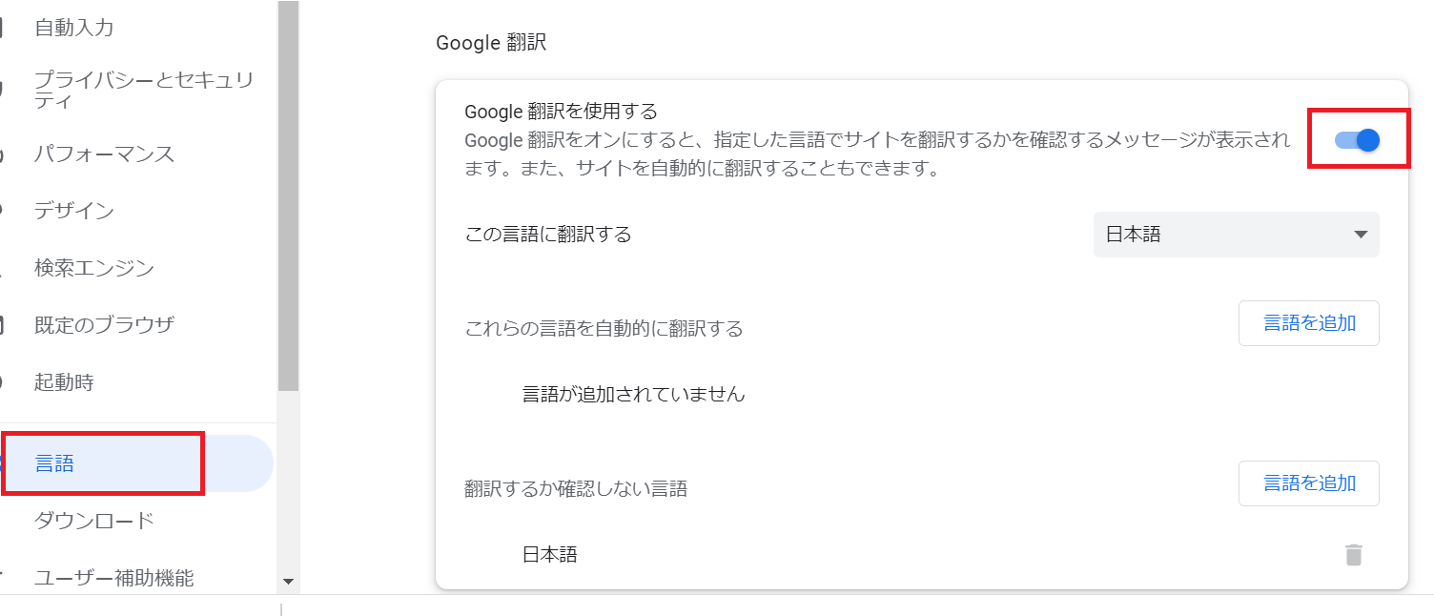Click 言語を追加 beside 翻訳するか確認しない言語

coord(1308,483)
